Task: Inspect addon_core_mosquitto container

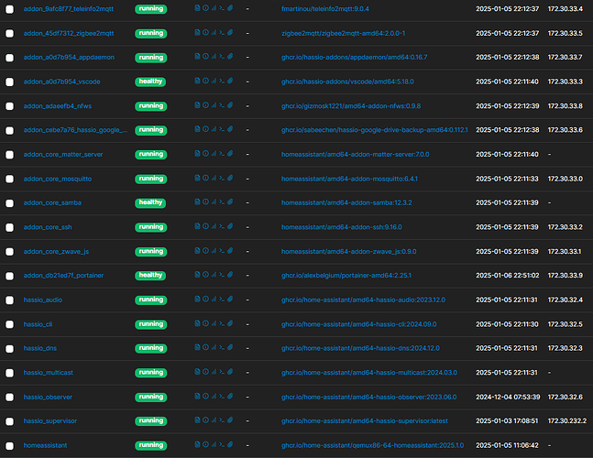Action: 205,178
